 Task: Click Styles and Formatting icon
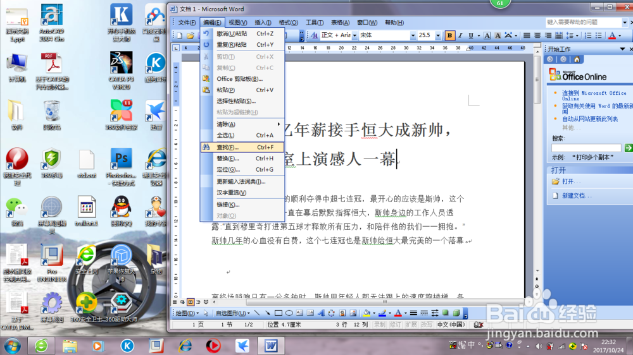[314, 35]
